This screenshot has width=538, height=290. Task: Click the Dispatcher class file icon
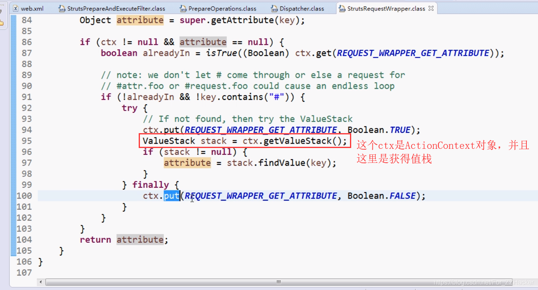coord(274,8)
